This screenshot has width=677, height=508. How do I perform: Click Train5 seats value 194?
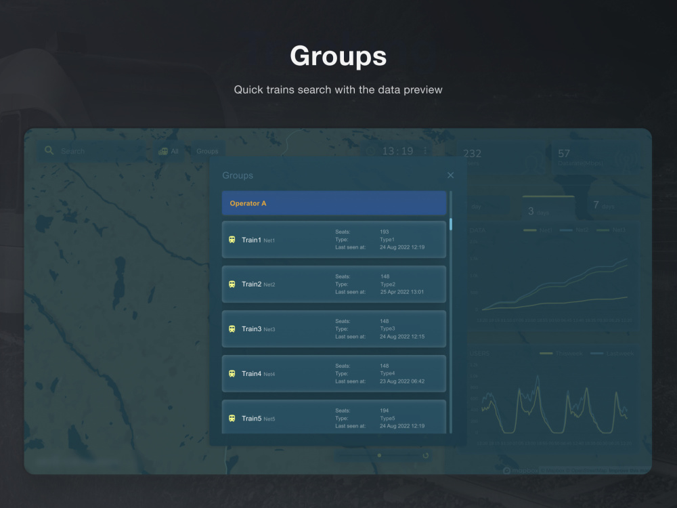click(385, 411)
